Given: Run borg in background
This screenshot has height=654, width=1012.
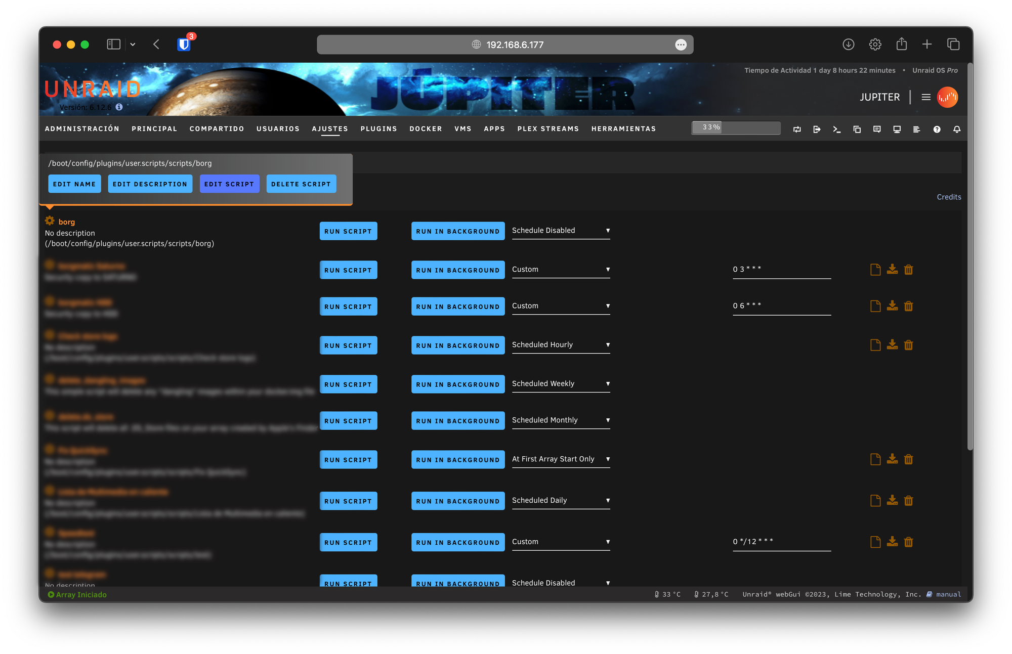Looking at the screenshot, I should 458,231.
